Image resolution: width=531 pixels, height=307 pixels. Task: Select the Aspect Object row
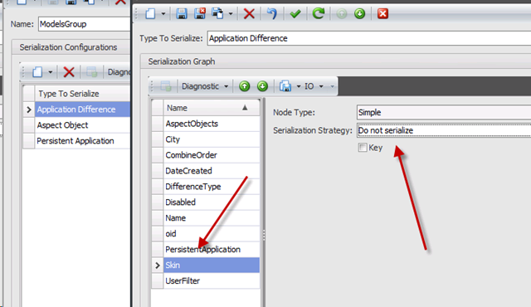pos(83,125)
